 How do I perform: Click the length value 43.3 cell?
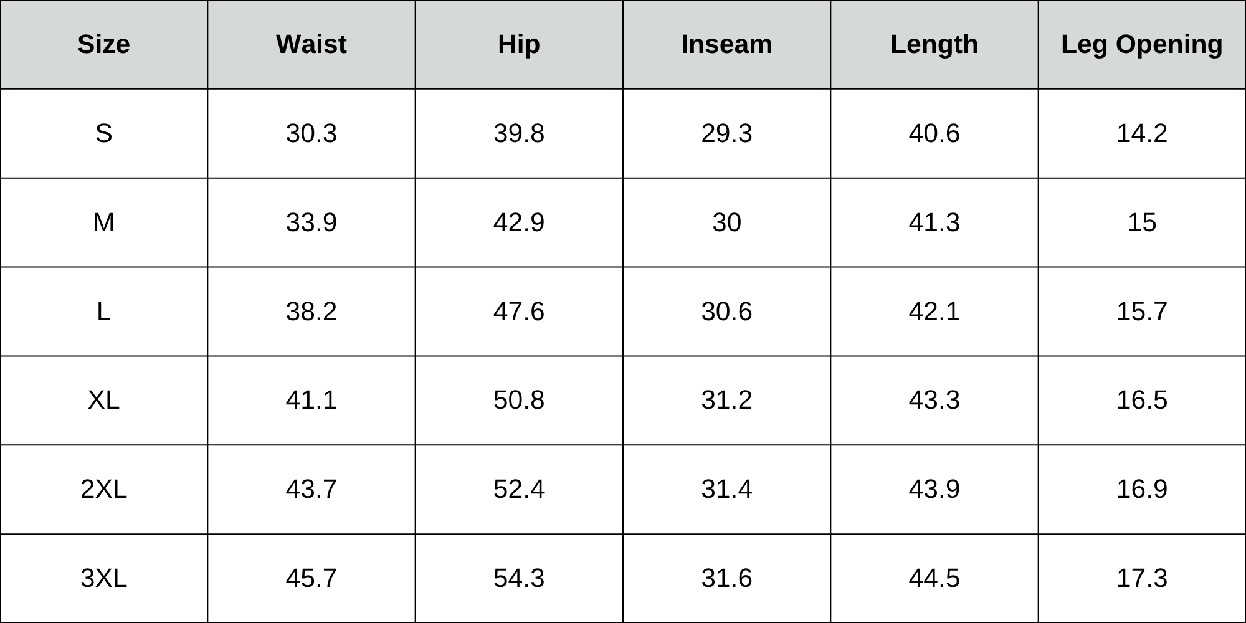point(934,400)
